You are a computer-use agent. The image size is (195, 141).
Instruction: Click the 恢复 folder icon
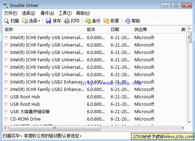pyautogui.click(x=106, y=21)
